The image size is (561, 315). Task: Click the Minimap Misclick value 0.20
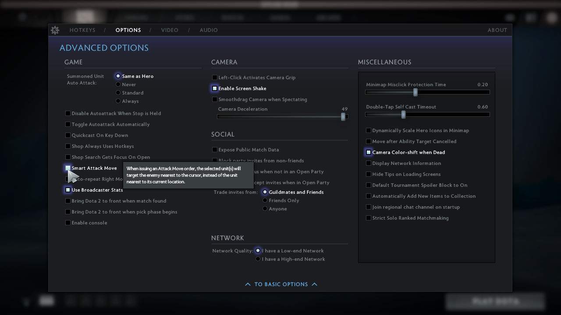point(483,84)
